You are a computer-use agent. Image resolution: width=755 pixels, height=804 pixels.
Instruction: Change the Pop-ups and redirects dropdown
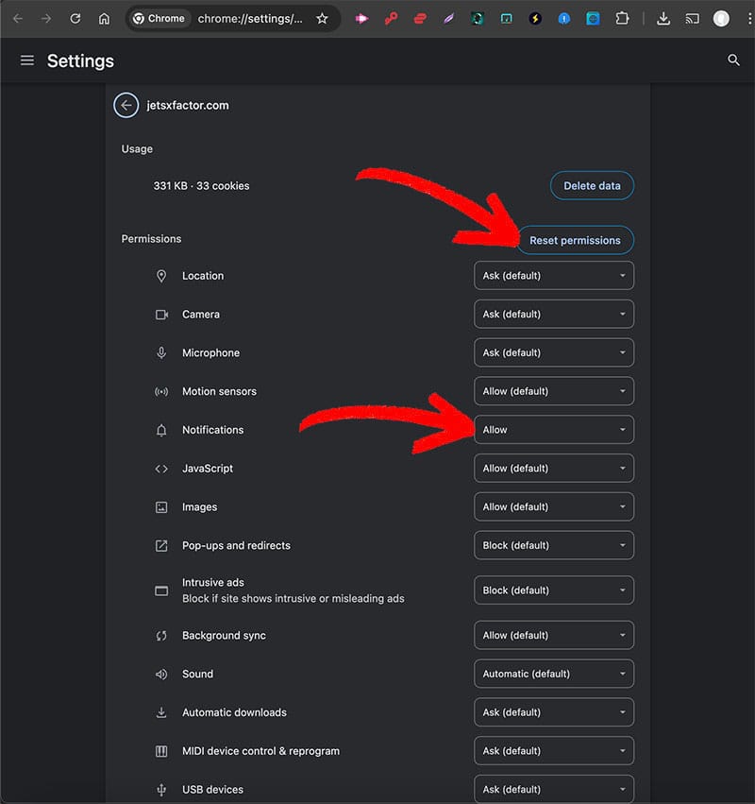pos(553,545)
